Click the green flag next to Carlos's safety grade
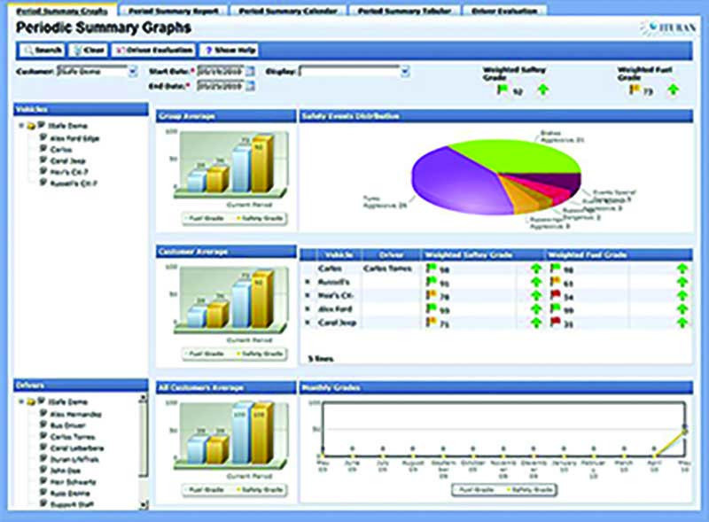 [432, 269]
